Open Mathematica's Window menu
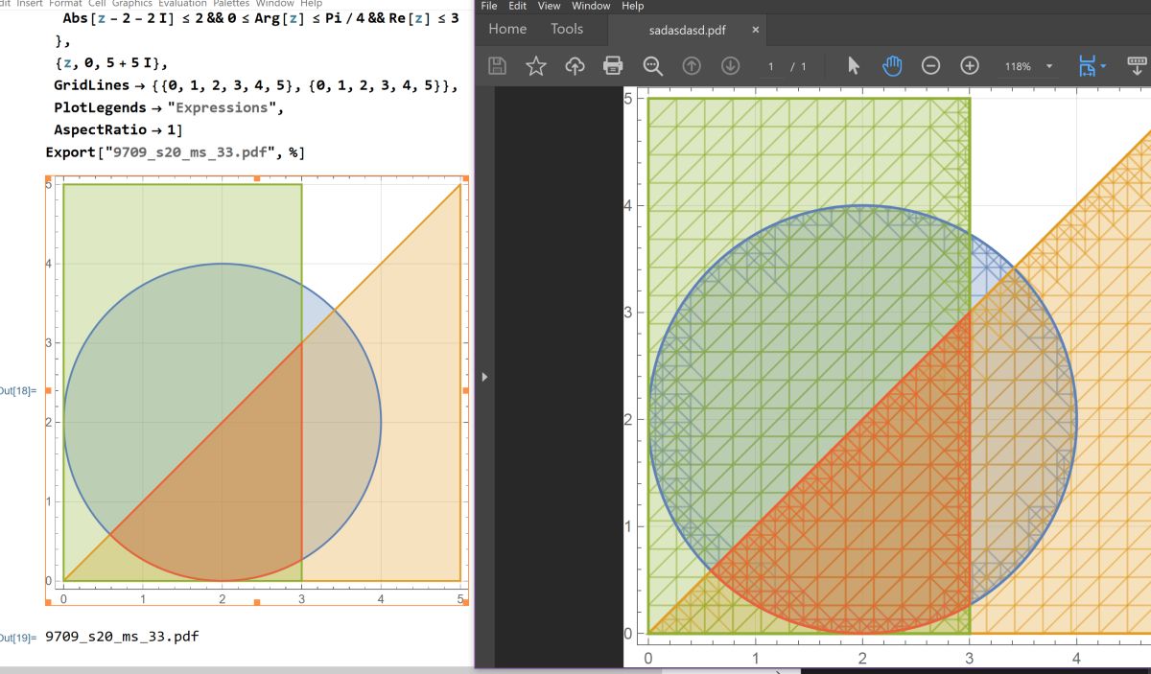The image size is (1151, 674). pos(274,4)
